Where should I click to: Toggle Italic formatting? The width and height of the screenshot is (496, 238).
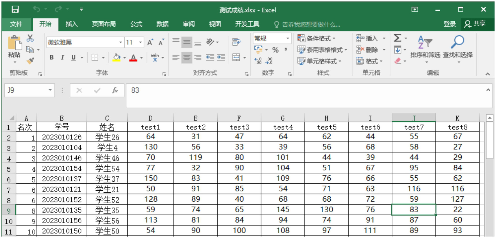62,57
